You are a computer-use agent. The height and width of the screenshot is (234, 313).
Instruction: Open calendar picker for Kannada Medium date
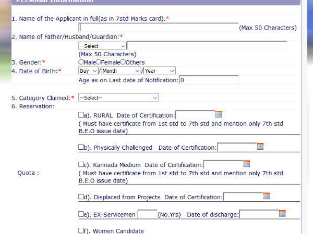(x=247, y=164)
